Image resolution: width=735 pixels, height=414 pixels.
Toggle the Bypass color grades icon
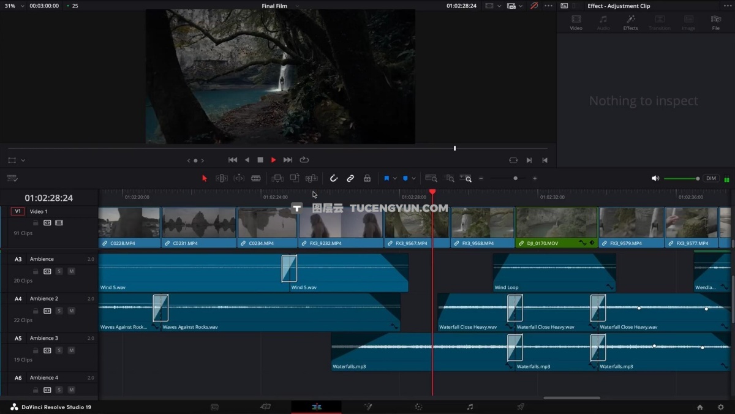(534, 6)
